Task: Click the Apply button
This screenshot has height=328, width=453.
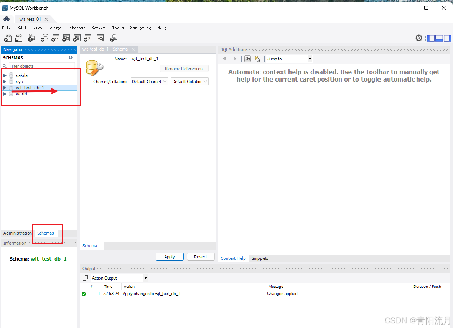Action: (x=170, y=256)
